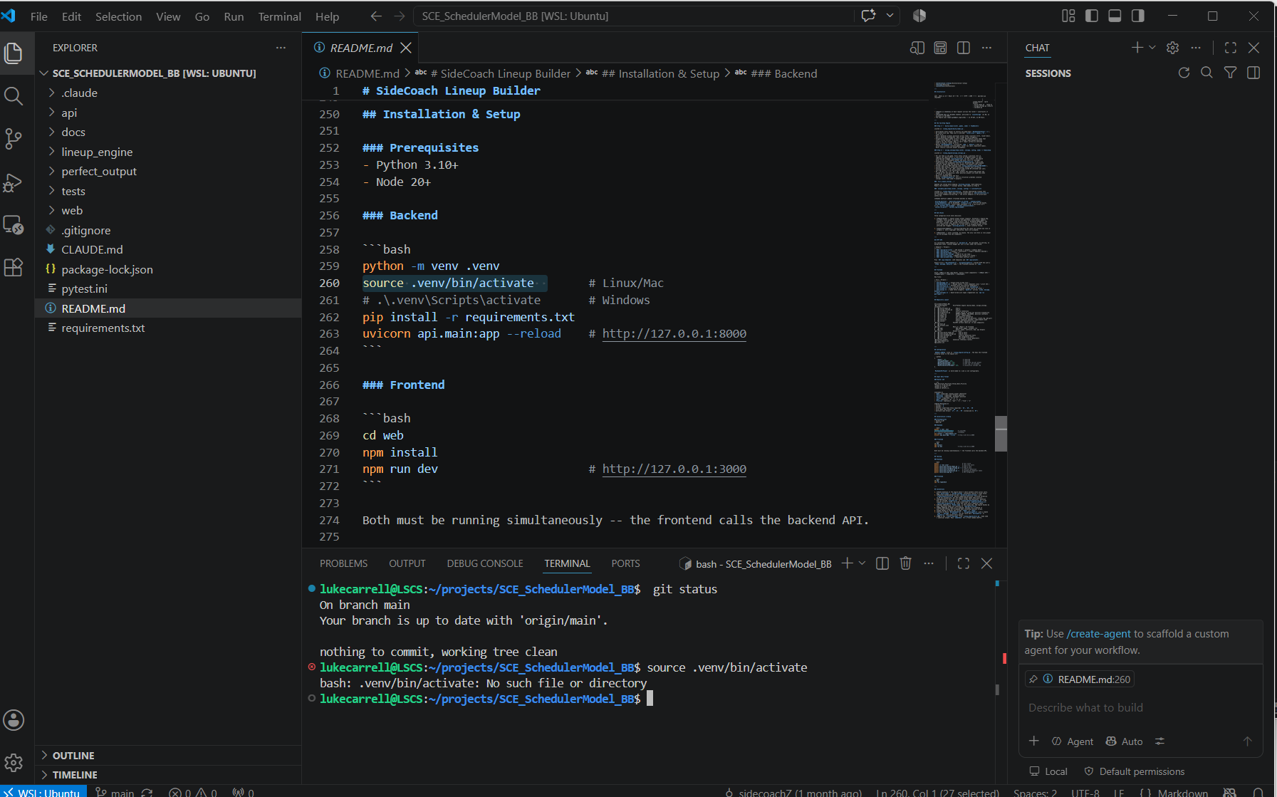Toggle Copilot status icon in the status bar
Image resolution: width=1277 pixels, height=797 pixels.
click(1229, 792)
